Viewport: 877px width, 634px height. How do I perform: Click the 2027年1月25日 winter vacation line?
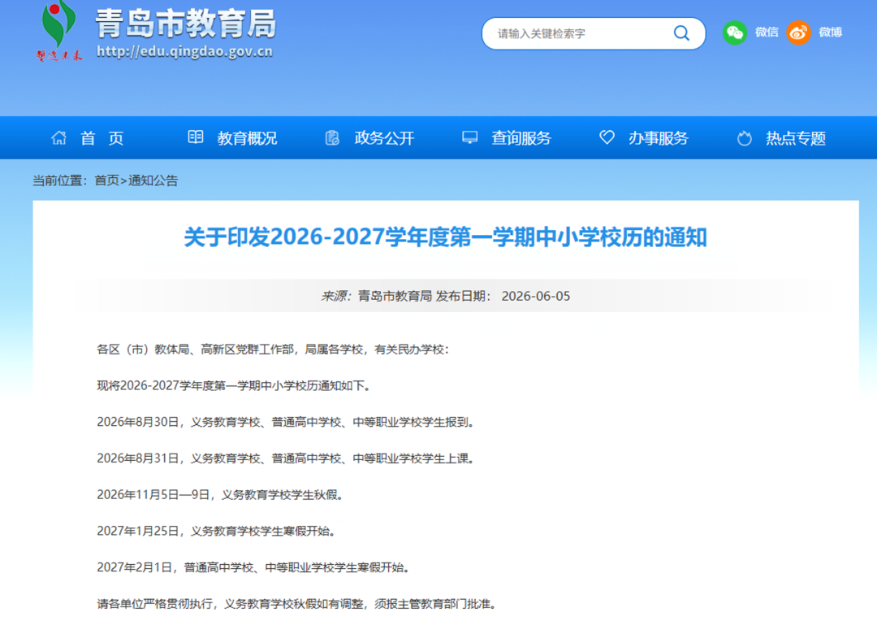pyautogui.click(x=216, y=532)
